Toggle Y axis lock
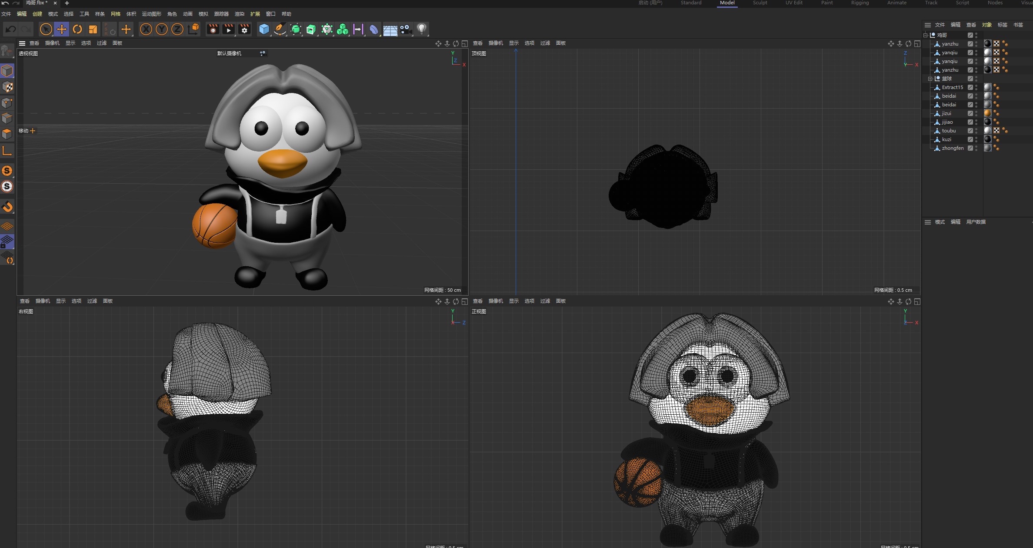This screenshot has height=548, width=1033. pyautogui.click(x=162, y=29)
